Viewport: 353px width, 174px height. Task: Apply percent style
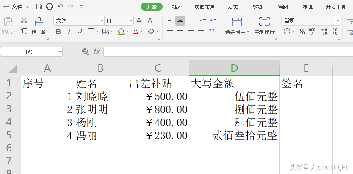point(302,31)
